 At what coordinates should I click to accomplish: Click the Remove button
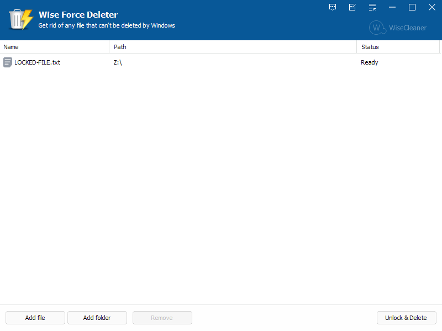click(x=162, y=318)
